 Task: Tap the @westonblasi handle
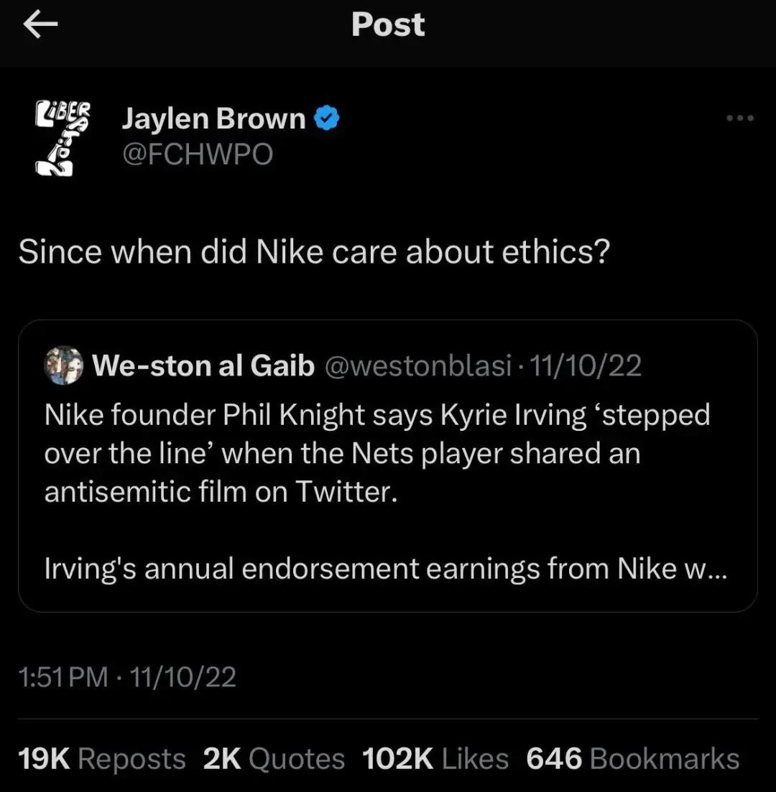(418, 366)
